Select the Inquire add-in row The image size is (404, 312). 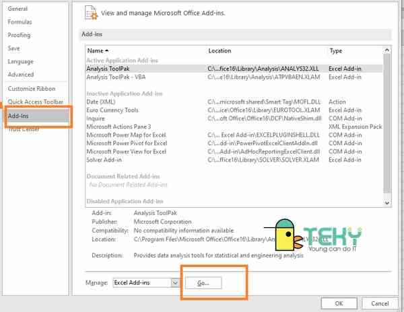[x=234, y=118]
